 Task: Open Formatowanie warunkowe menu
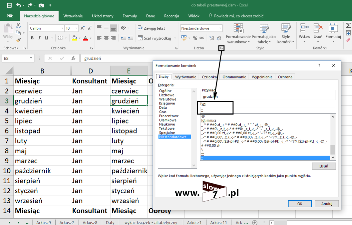[238, 34]
